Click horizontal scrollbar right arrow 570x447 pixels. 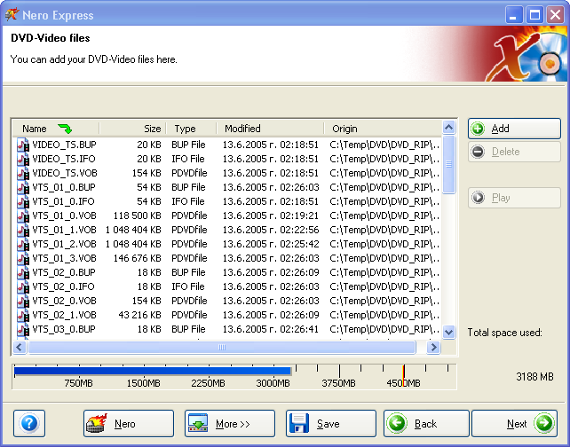click(433, 347)
